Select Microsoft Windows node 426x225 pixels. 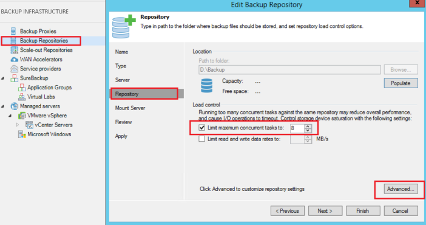click(x=49, y=134)
